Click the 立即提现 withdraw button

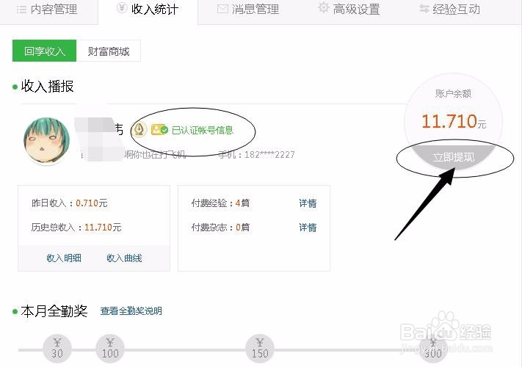coord(453,157)
